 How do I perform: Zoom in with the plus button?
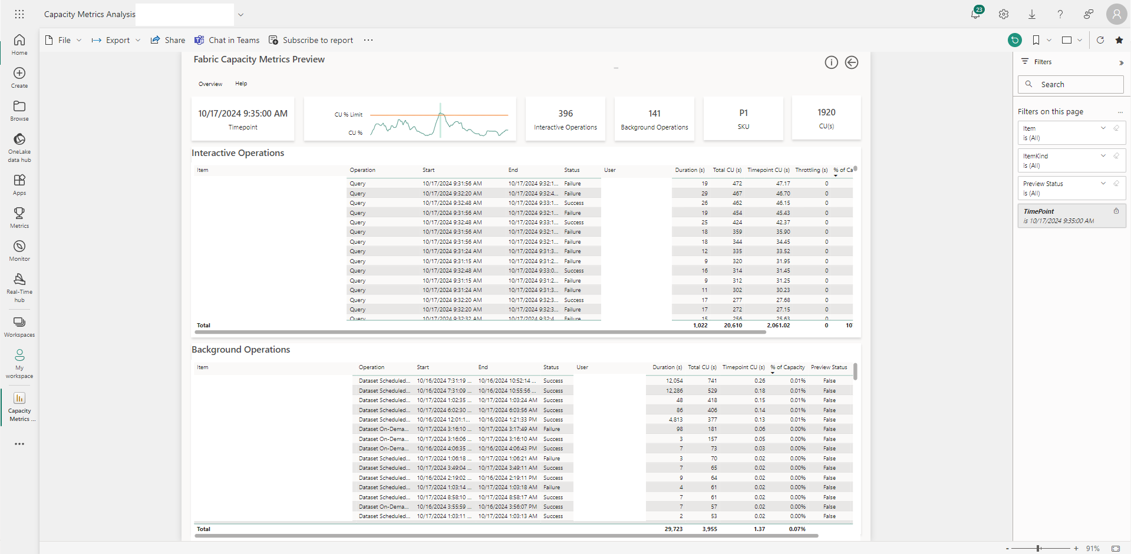point(1076,548)
